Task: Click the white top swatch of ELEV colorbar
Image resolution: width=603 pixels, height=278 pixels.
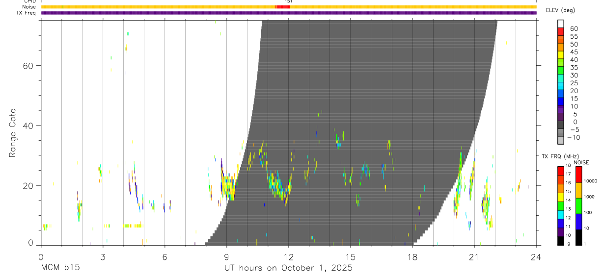Action: click(x=561, y=24)
